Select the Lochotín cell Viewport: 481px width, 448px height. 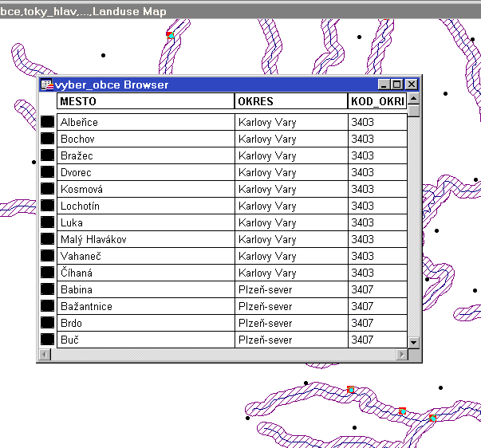click(x=146, y=206)
